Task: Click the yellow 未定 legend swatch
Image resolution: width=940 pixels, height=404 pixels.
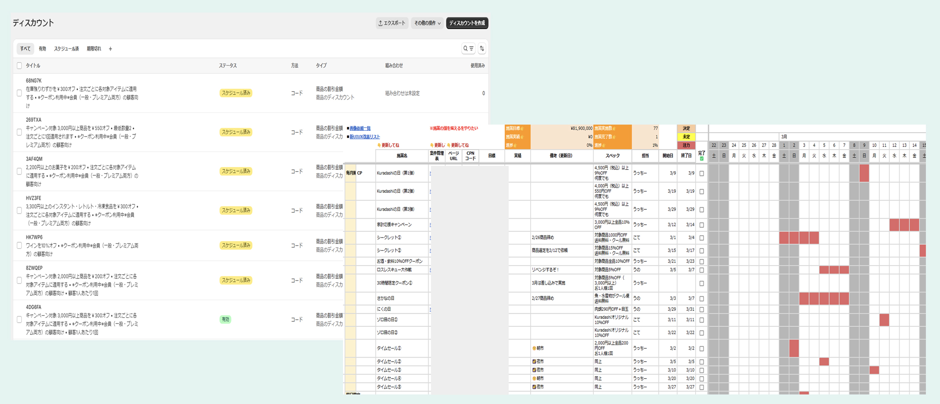Action: 686,137
